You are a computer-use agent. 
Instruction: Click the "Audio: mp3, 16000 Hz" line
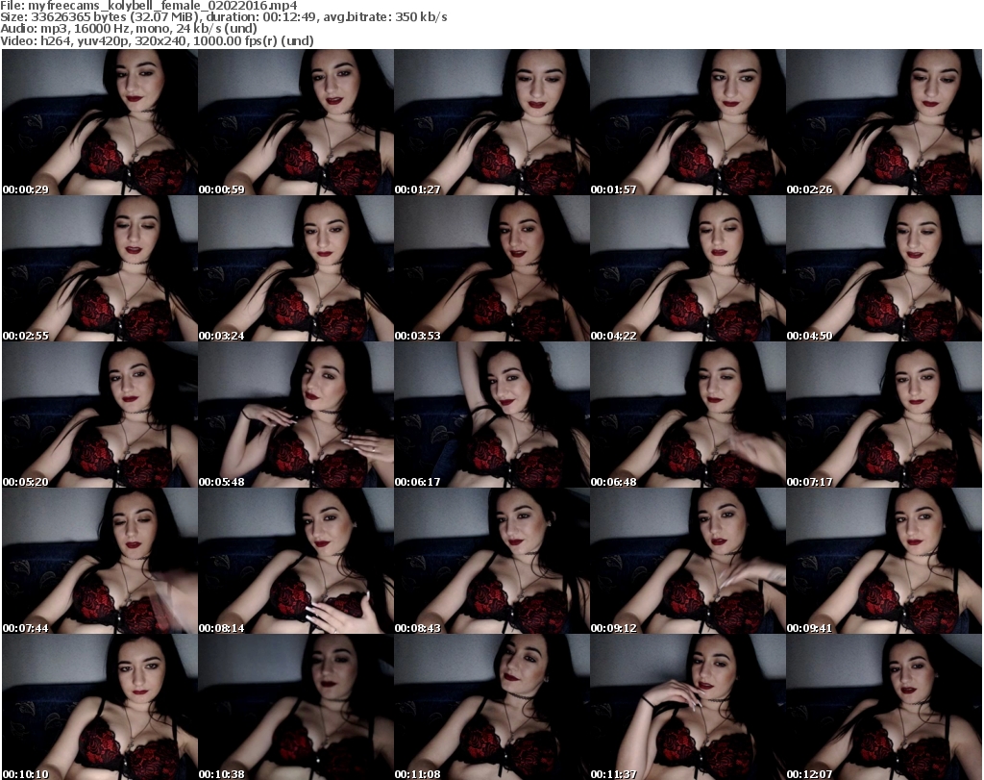coord(129,29)
